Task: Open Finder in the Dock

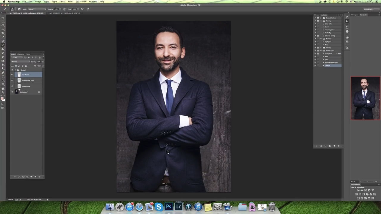Action: click(x=110, y=207)
